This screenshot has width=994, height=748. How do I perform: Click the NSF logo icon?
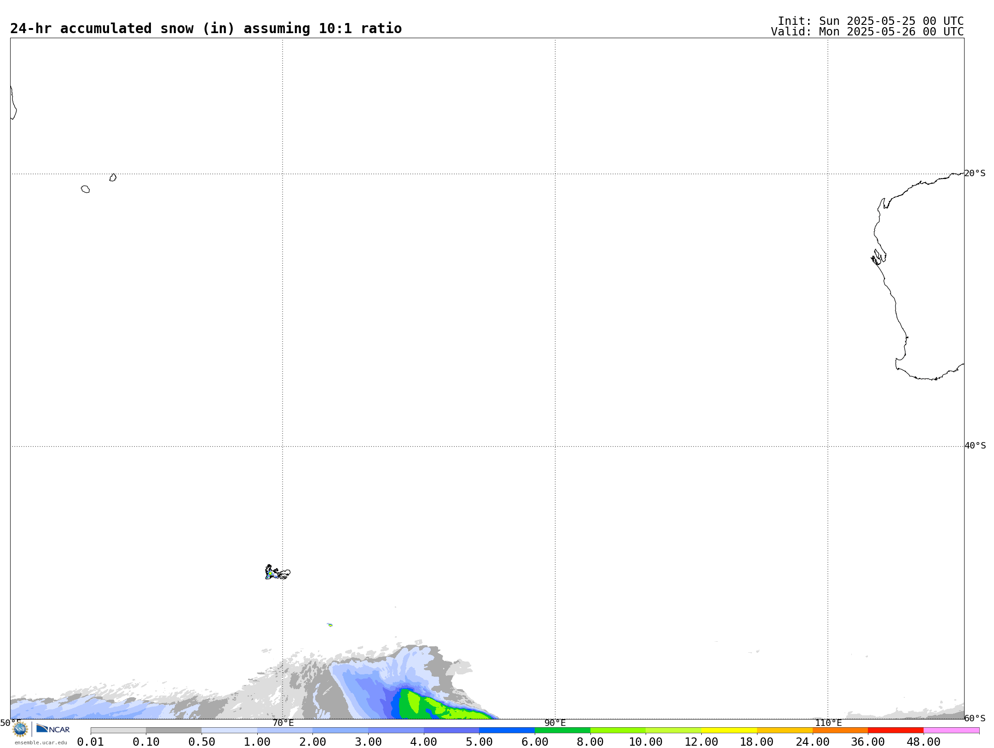(x=20, y=729)
